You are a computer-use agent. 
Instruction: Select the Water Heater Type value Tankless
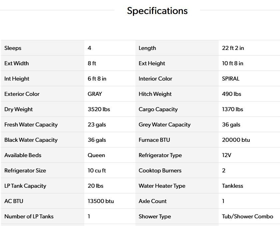point(233,186)
